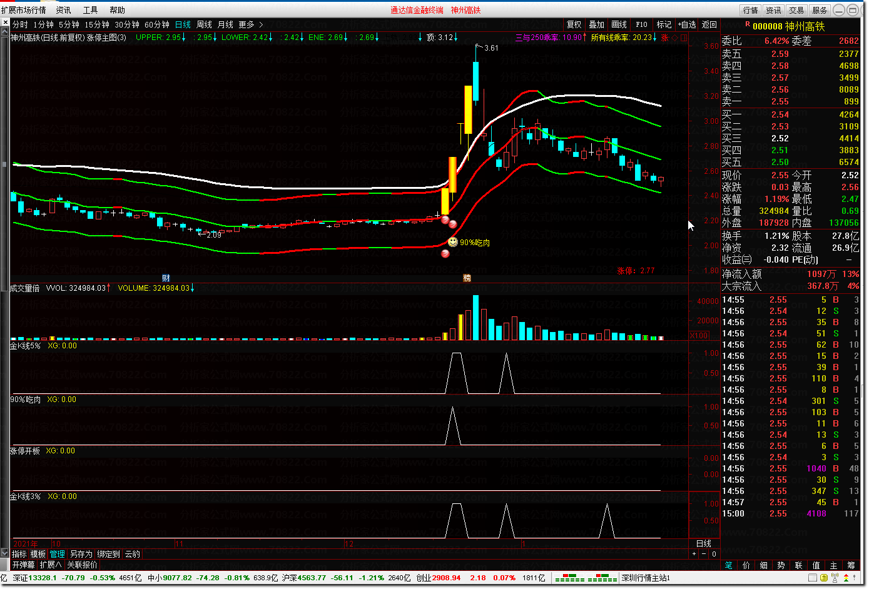Open F10 company info

642,24
